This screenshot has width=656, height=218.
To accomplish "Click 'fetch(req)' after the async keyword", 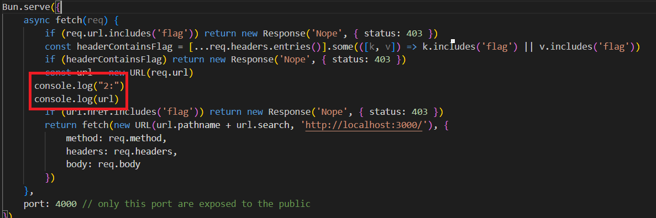I will [x=82, y=20].
